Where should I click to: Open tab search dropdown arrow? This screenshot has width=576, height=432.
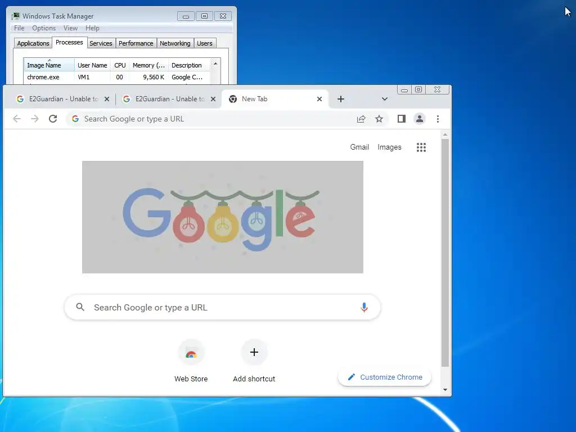point(385,99)
